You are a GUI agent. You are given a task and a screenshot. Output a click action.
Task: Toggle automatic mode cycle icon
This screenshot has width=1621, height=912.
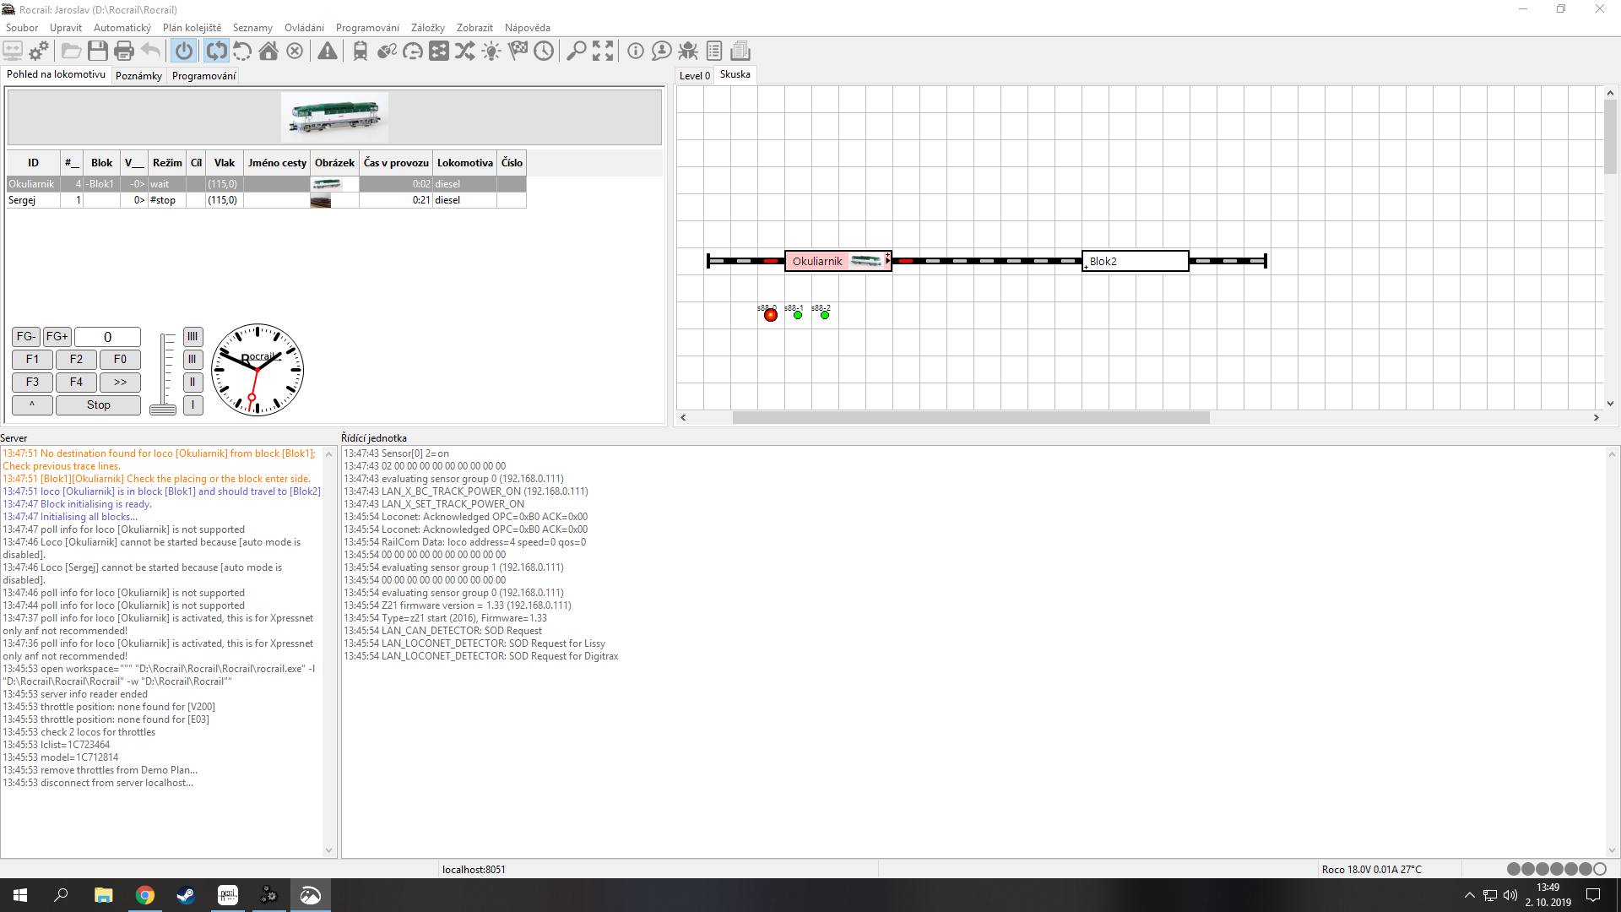[216, 52]
